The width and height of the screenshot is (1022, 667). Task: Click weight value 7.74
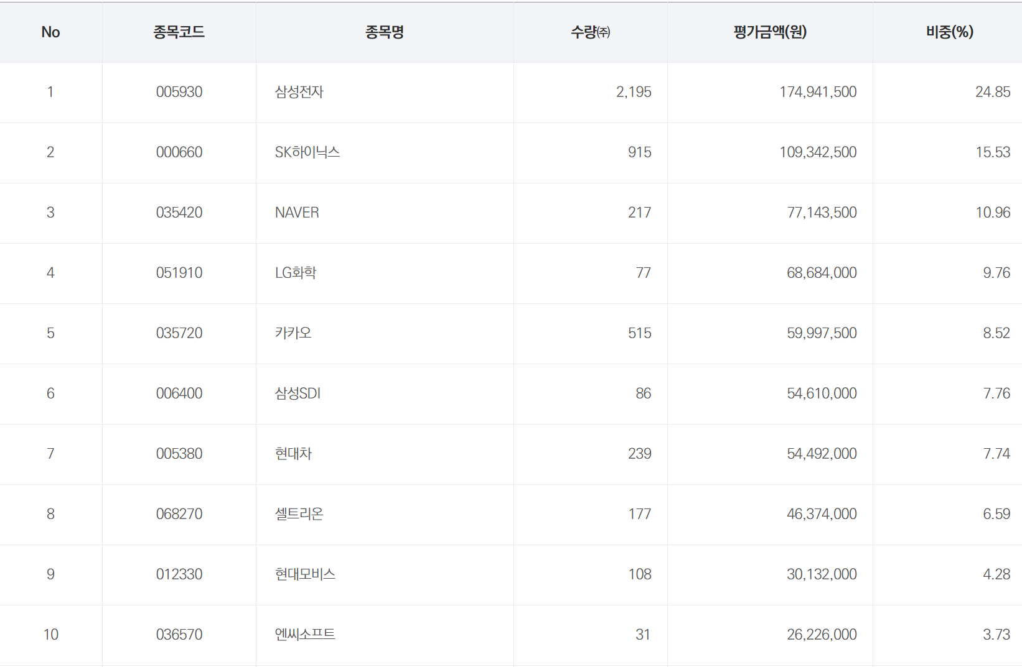point(996,454)
